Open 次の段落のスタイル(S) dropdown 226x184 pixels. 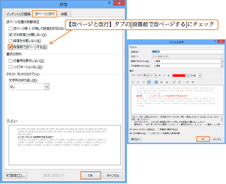click(222, 66)
